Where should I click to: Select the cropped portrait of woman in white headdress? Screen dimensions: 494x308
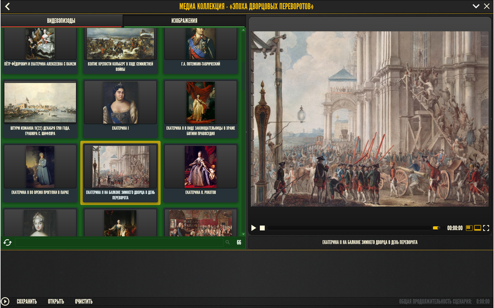click(40, 222)
